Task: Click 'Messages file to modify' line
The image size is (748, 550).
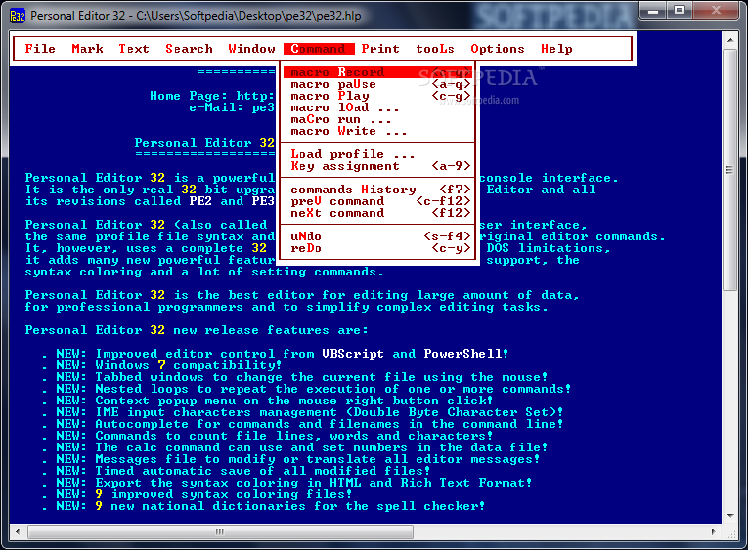Action: click(317, 459)
